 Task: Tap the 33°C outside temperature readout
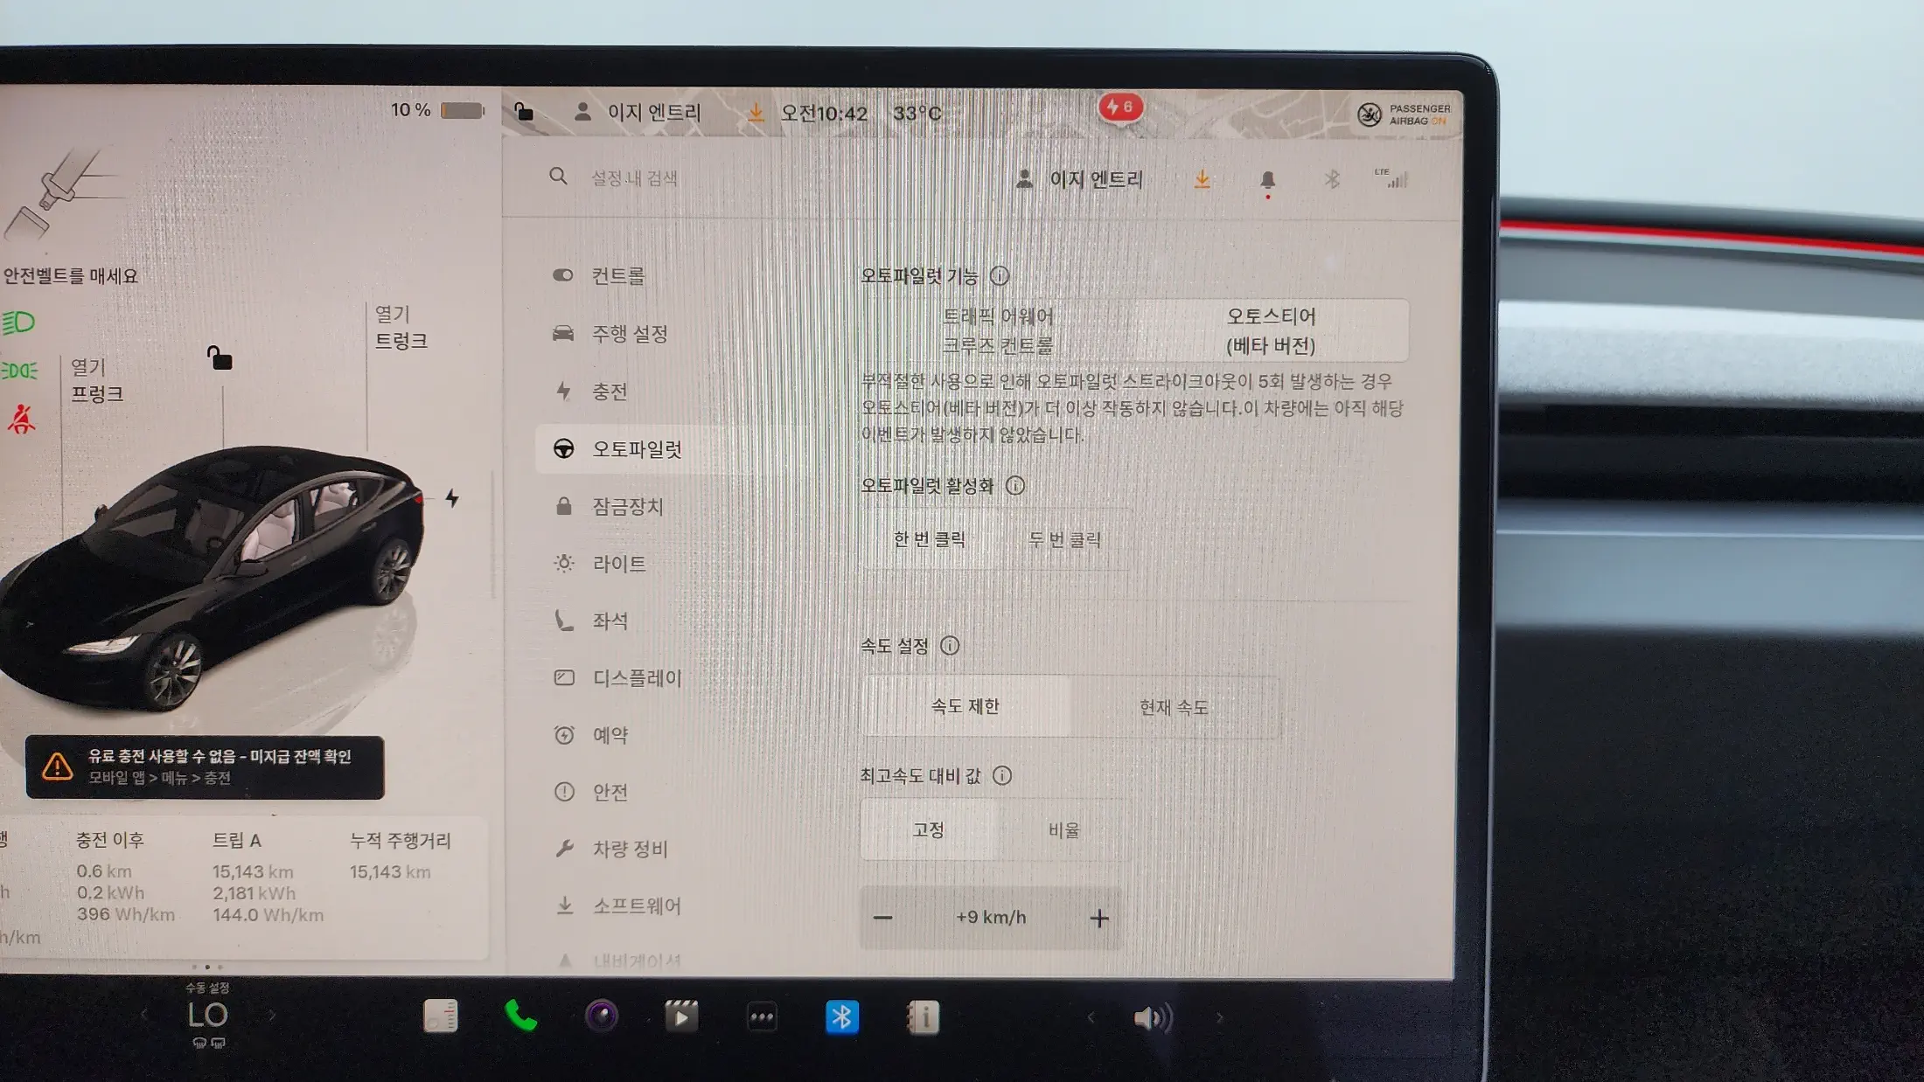click(917, 114)
